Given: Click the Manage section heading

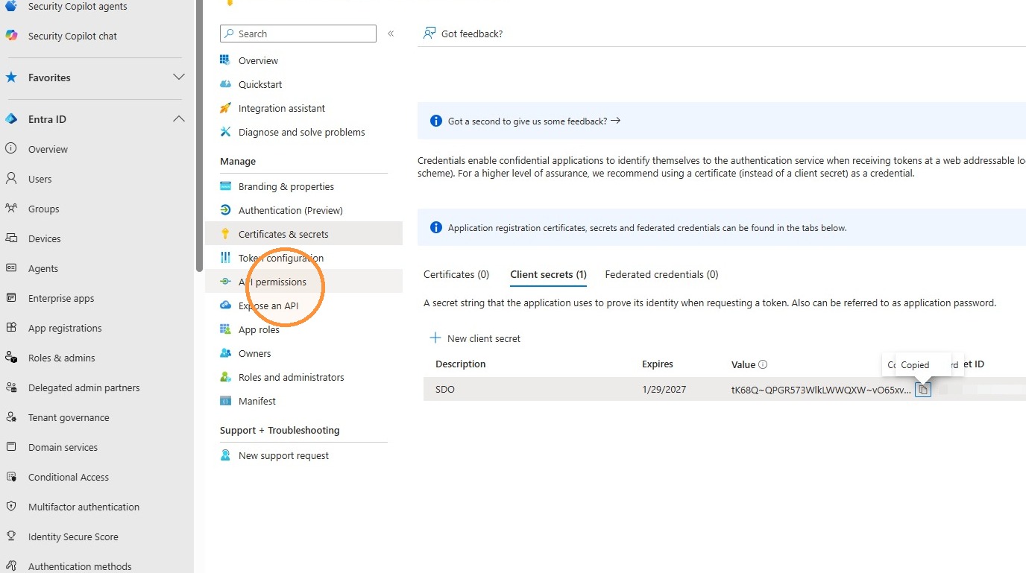Looking at the screenshot, I should pos(238,161).
